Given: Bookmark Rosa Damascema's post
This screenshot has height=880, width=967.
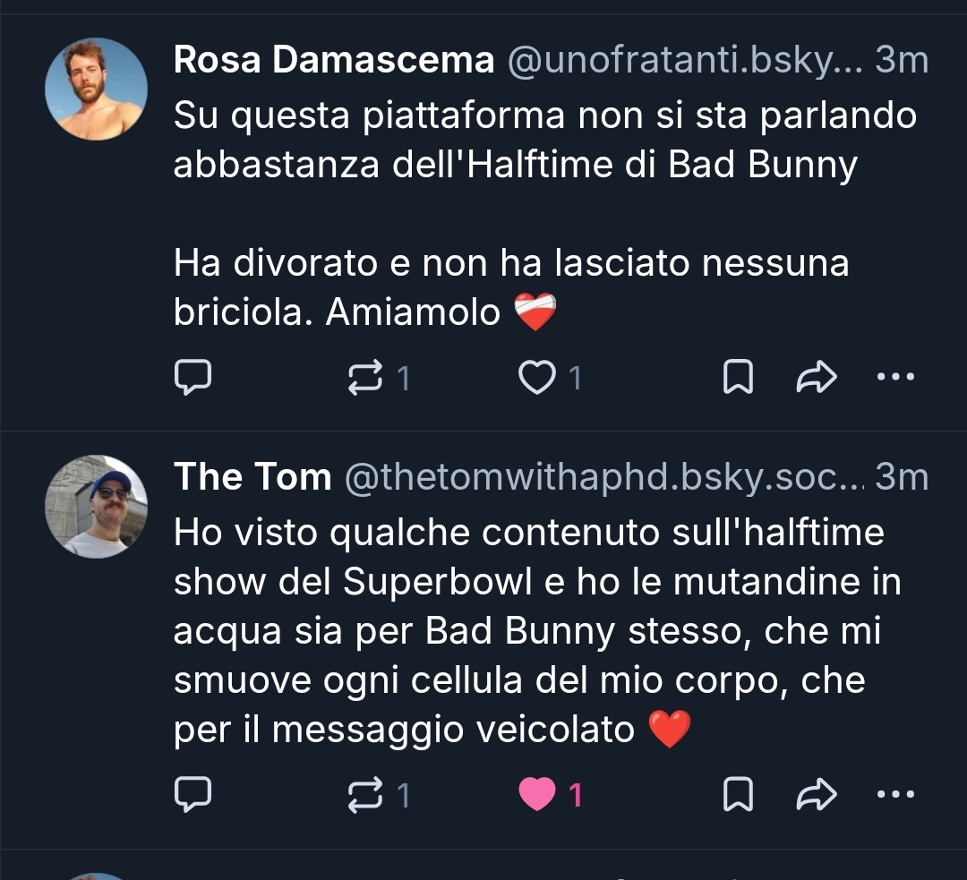Looking at the screenshot, I should click(x=736, y=379).
